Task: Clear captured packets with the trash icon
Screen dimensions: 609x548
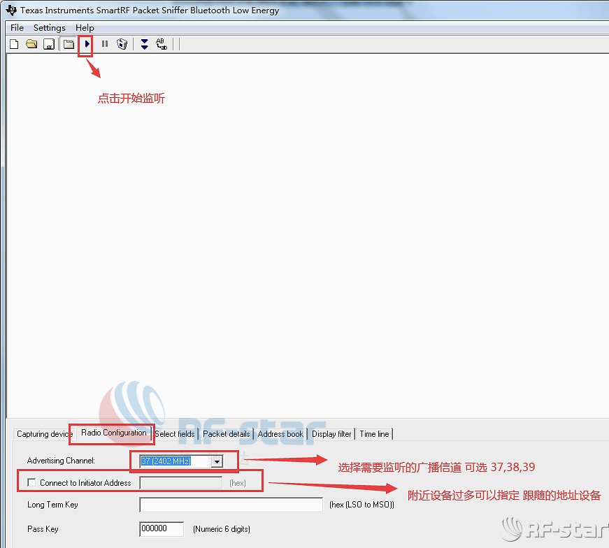Action: click(122, 44)
